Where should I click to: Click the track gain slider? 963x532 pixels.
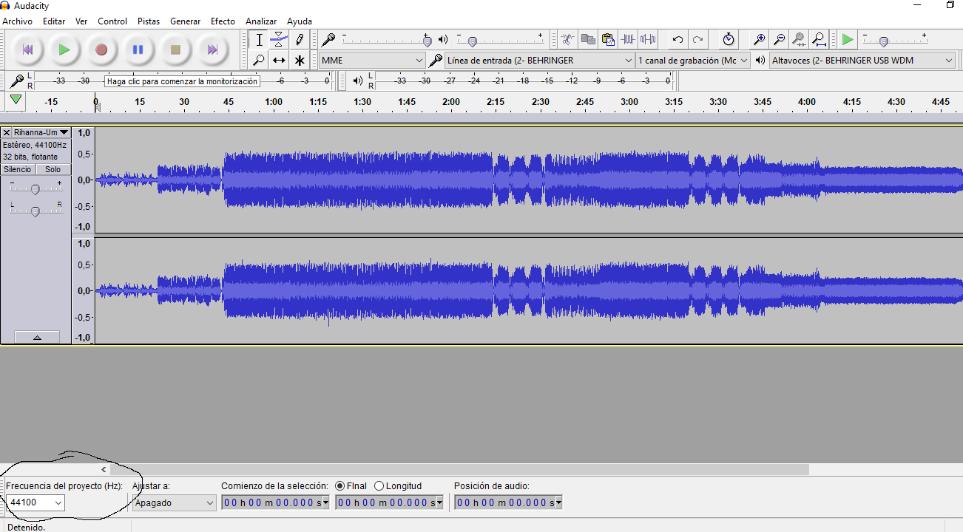[35, 190]
